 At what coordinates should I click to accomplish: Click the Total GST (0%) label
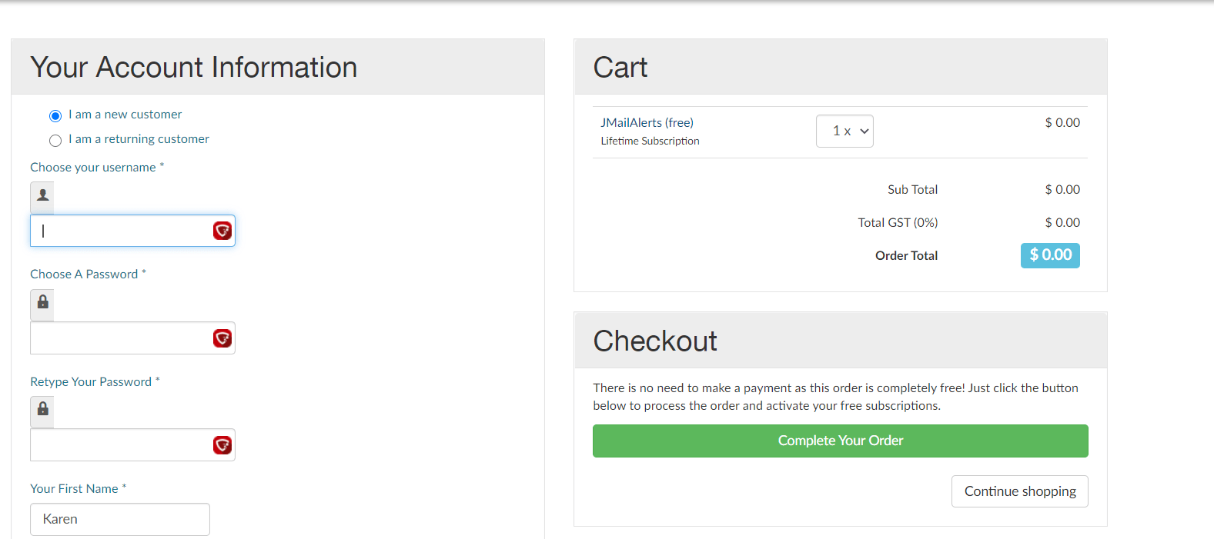pyautogui.click(x=898, y=223)
